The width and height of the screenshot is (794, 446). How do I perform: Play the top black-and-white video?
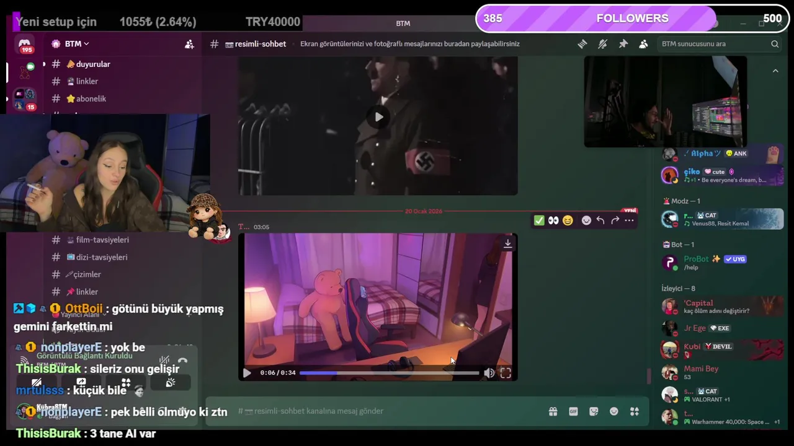tap(378, 116)
